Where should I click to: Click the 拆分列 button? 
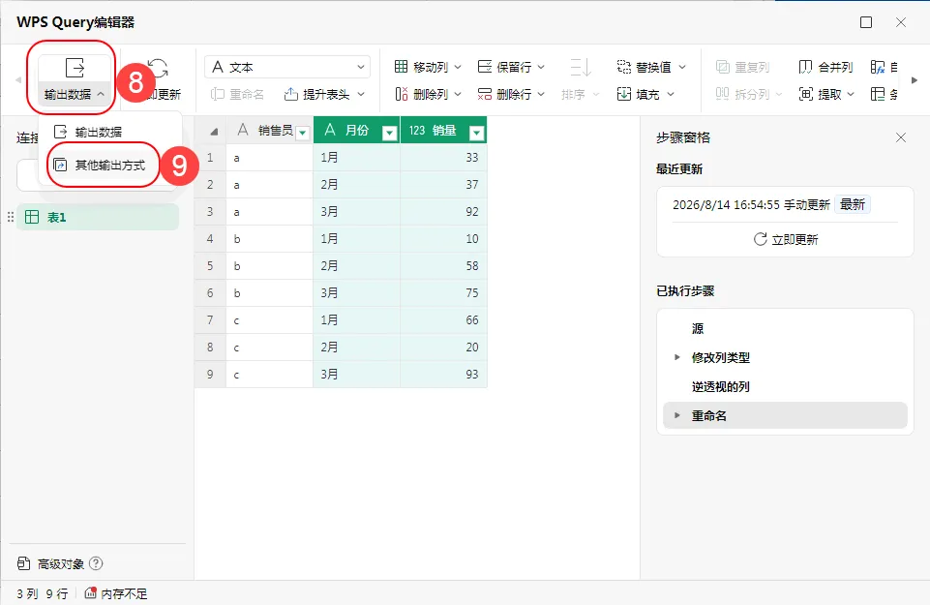(x=748, y=94)
